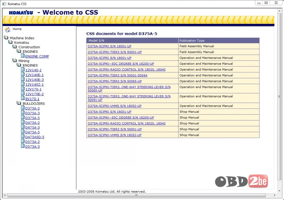Screen dimensions: 284x200
Task: Click the document icon beside D475ASD-5
Action: tap(23, 136)
